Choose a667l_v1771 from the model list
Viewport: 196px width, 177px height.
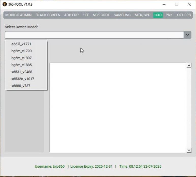pos(26,44)
